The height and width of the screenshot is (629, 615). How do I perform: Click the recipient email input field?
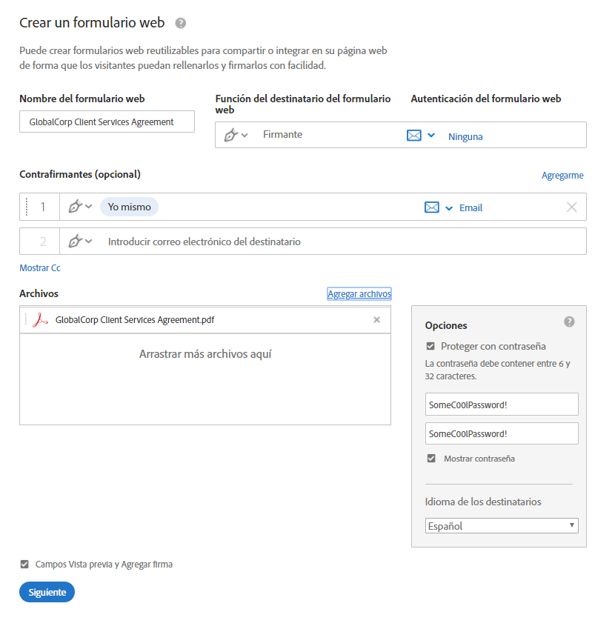tap(222, 241)
